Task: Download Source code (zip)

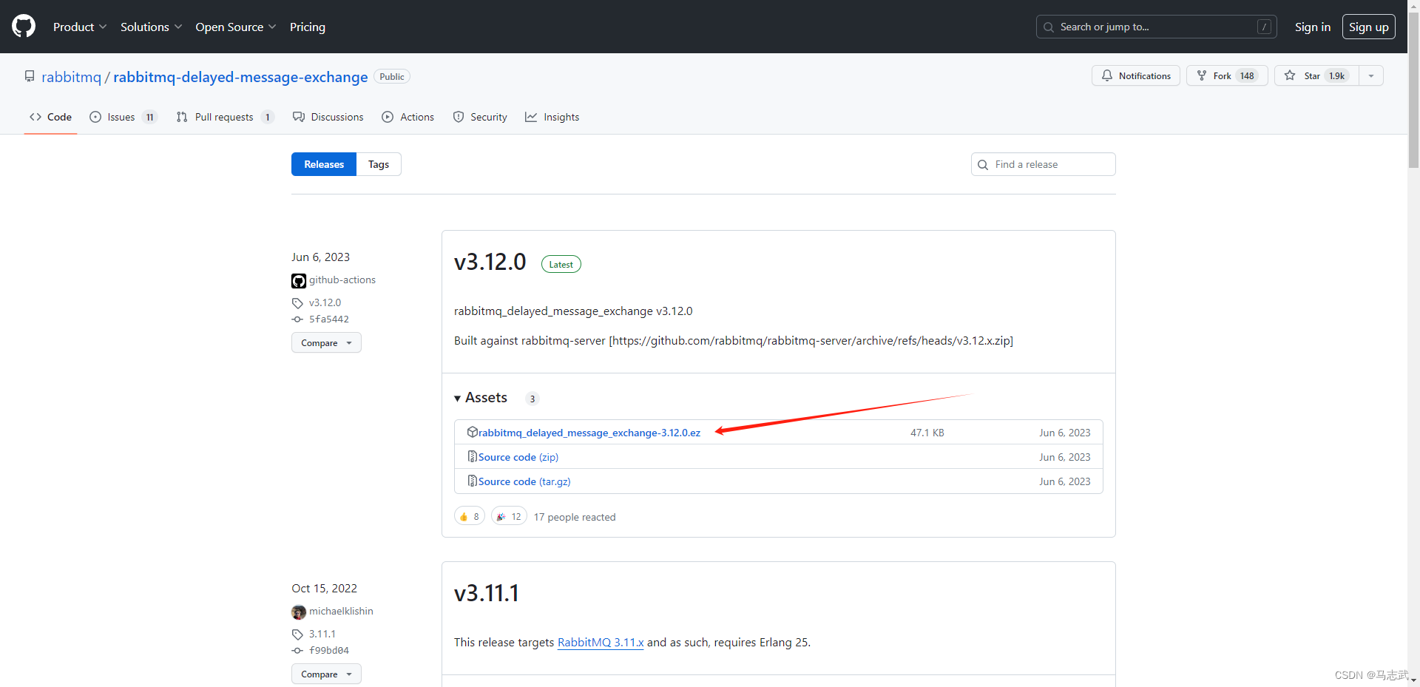Action: pyautogui.click(x=518, y=457)
